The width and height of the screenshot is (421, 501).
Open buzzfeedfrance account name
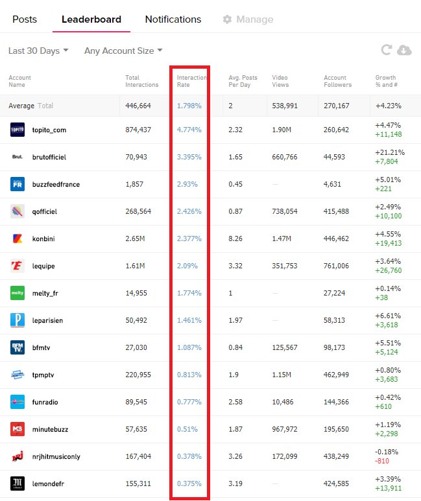(x=56, y=184)
